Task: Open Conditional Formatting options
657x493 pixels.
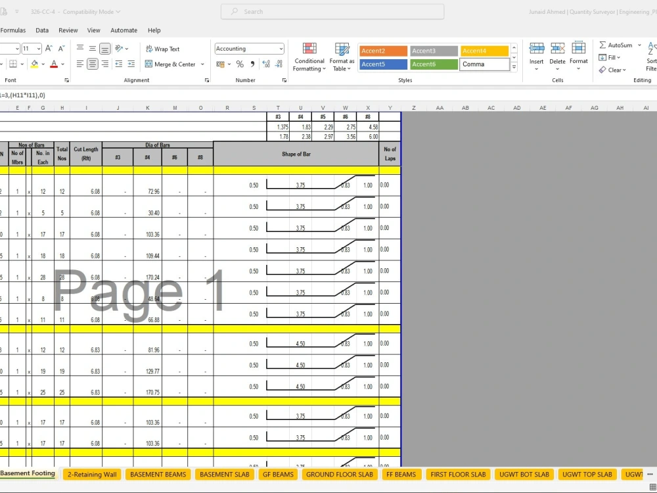Action: click(x=309, y=56)
